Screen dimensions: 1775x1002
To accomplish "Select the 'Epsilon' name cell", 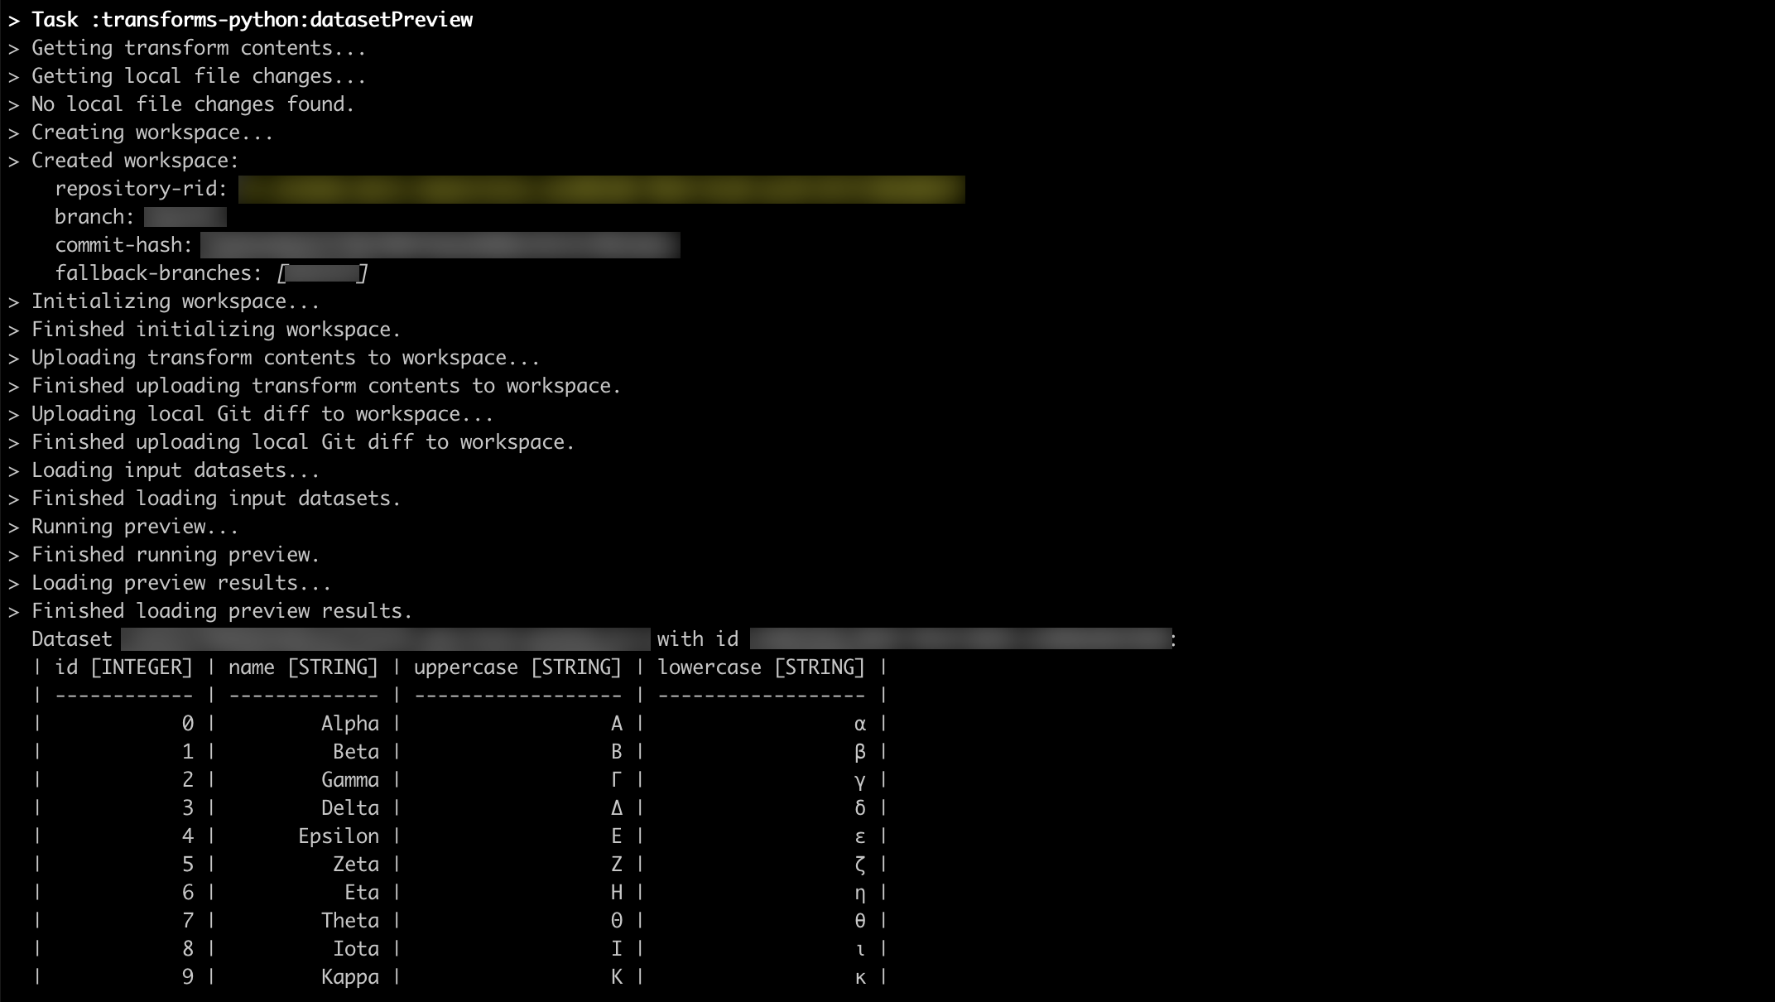I will click(x=339, y=836).
